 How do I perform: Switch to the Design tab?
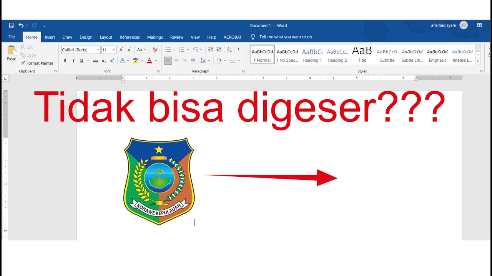pos(86,37)
